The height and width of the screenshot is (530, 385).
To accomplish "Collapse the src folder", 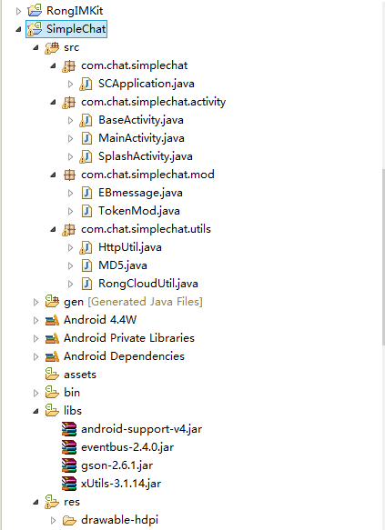I will pos(35,47).
